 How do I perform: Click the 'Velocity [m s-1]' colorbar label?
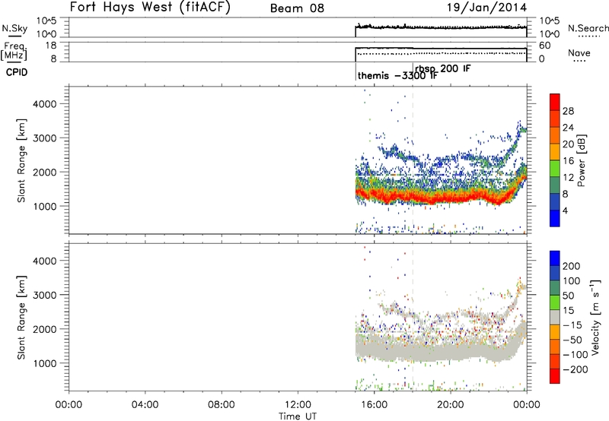tap(595, 317)
